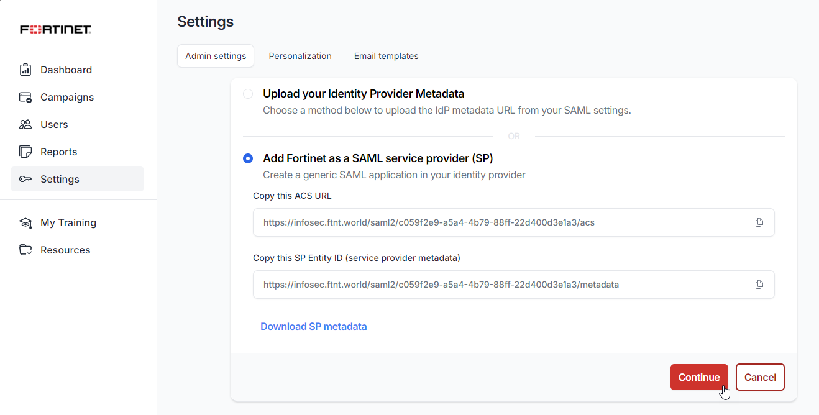Image resolution: width=819 pixels, height=415 pixels.
Task: Click the My Training graduation cap icon
Action: (x=25, y=222)
